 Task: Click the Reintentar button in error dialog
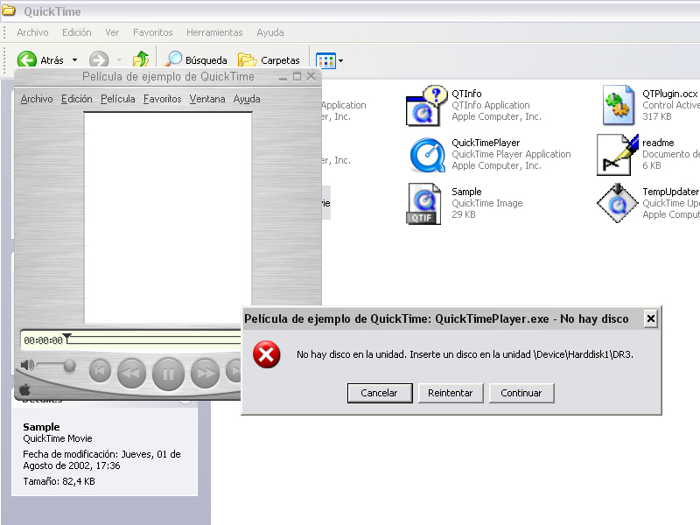451,393
